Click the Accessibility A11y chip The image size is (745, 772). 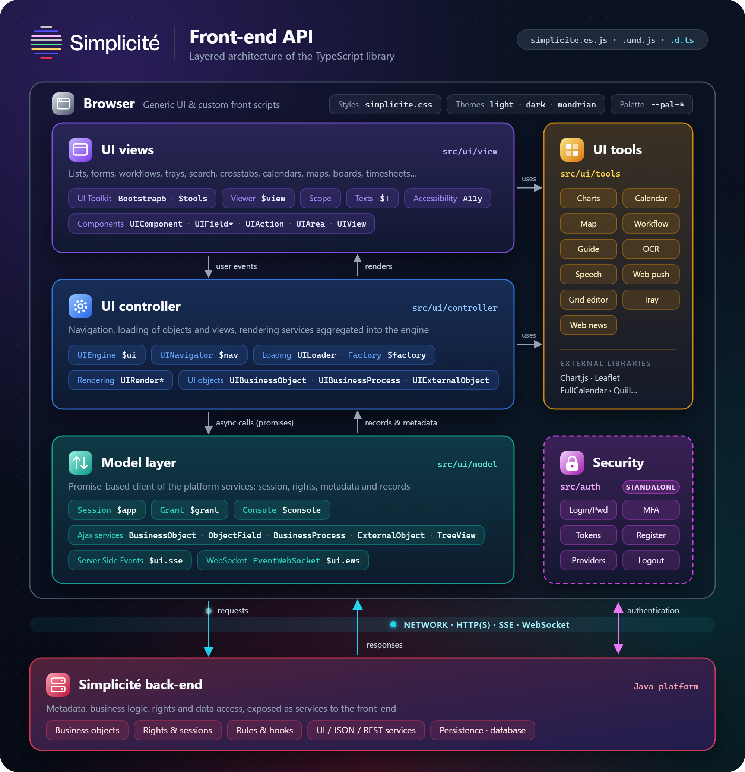pyautogui.click(x=447, y=198)
